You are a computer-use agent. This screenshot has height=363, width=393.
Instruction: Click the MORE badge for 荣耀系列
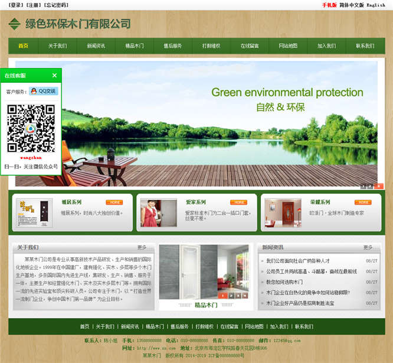[x=363, y=202]
